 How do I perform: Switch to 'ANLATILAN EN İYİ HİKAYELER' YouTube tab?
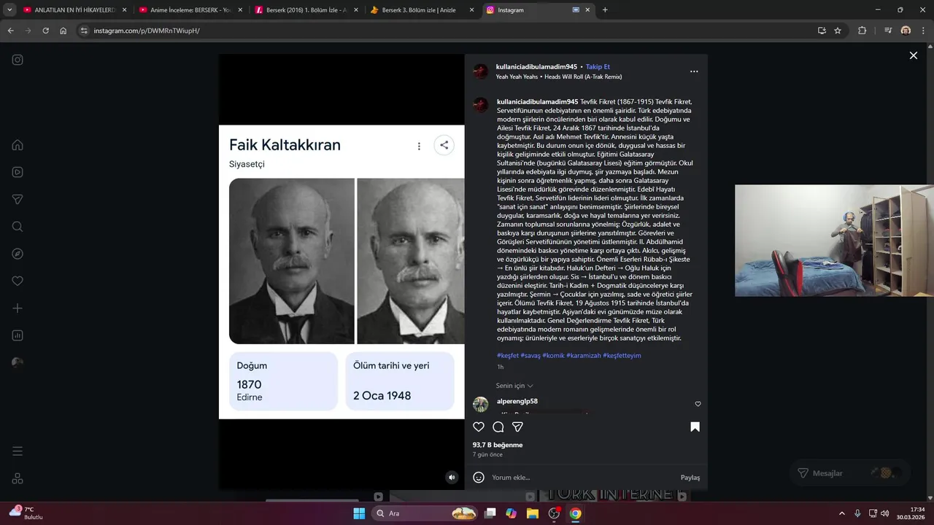click(74, 10)
